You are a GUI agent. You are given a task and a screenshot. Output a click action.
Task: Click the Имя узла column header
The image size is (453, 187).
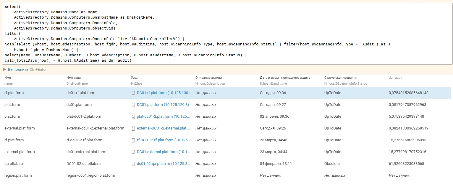[74, 78]
